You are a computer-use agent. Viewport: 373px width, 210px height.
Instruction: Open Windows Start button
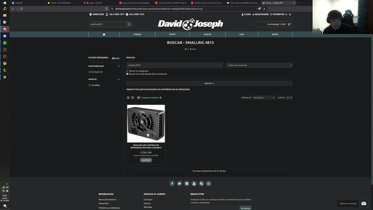point(5,3)
